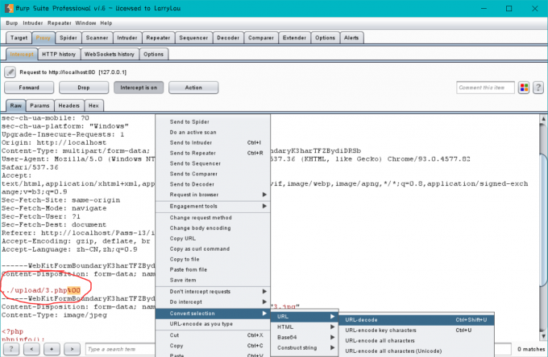
Task: Select URL-encode key characters
Action: click(x=417, y=330)
